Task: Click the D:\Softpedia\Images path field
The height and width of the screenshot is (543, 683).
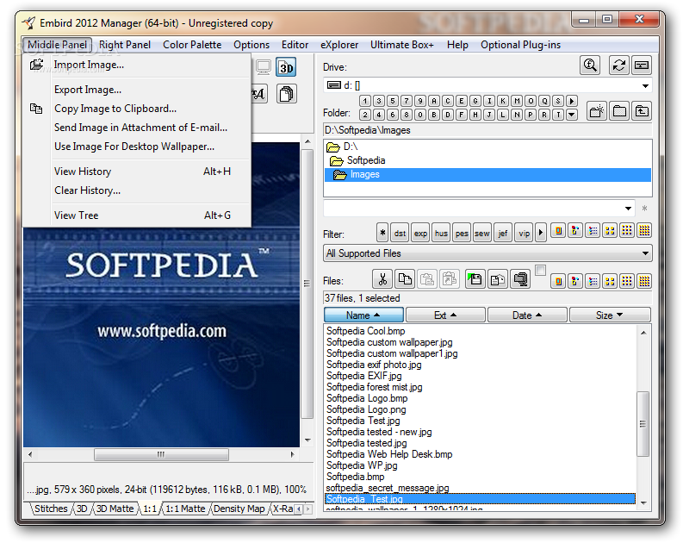Action: (x=487, y=130)
